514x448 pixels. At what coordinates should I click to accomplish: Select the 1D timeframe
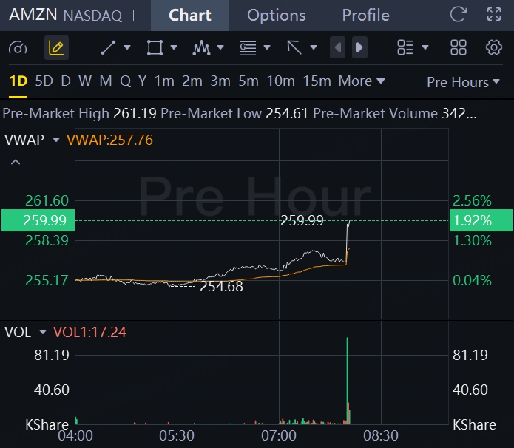[18, 81]
